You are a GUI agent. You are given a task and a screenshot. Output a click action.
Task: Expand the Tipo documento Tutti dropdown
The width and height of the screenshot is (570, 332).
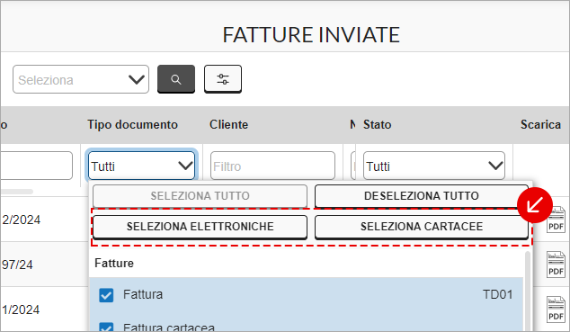[x=141, y=166]
